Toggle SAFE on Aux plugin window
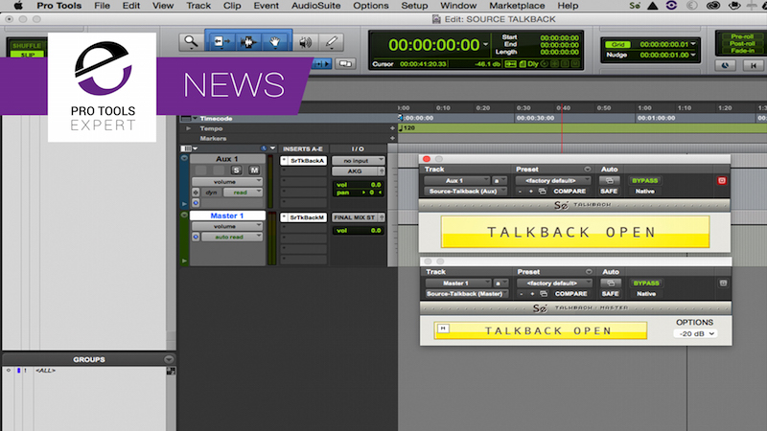The image size is (767, 431). pyautogui.click(x=609, y=192)
